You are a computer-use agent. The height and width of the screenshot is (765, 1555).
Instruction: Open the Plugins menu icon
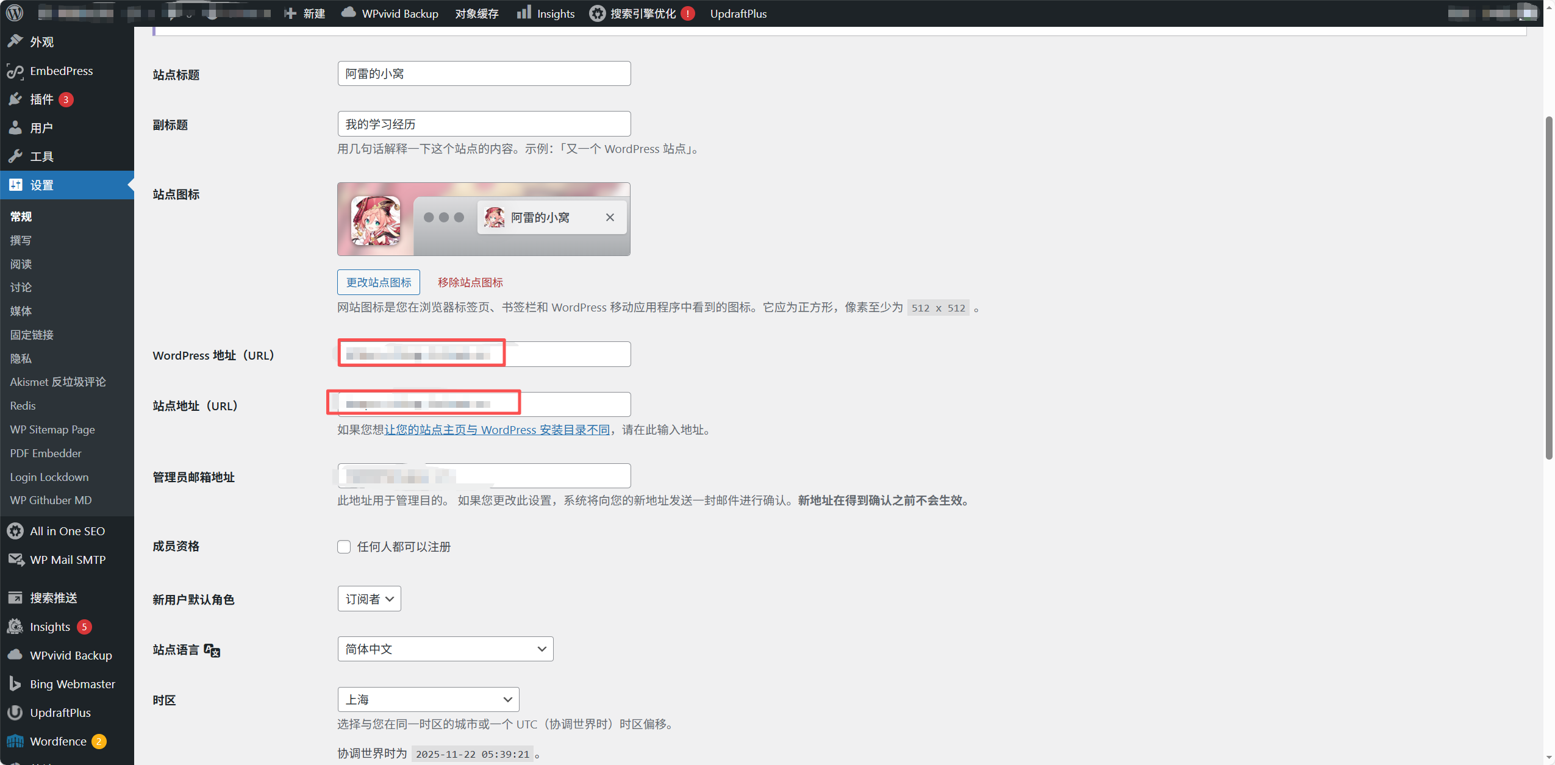tap(15, 99)
